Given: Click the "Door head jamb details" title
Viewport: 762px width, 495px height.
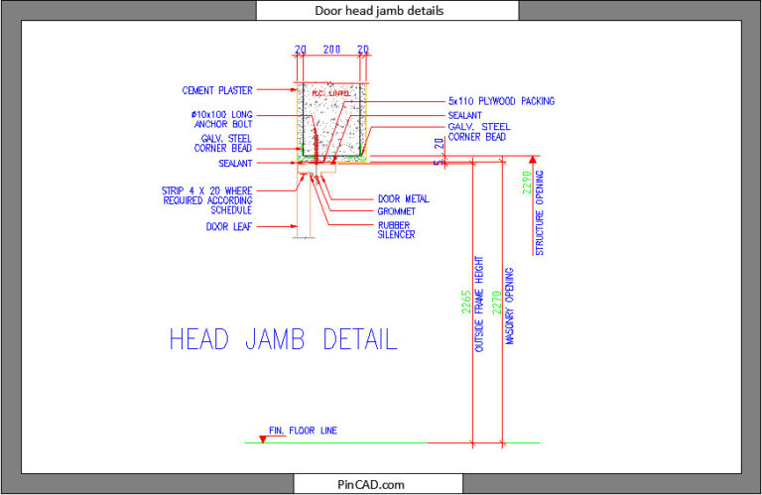Looking at the screenshot, I should pyautogui.click(x=379, y=11).
